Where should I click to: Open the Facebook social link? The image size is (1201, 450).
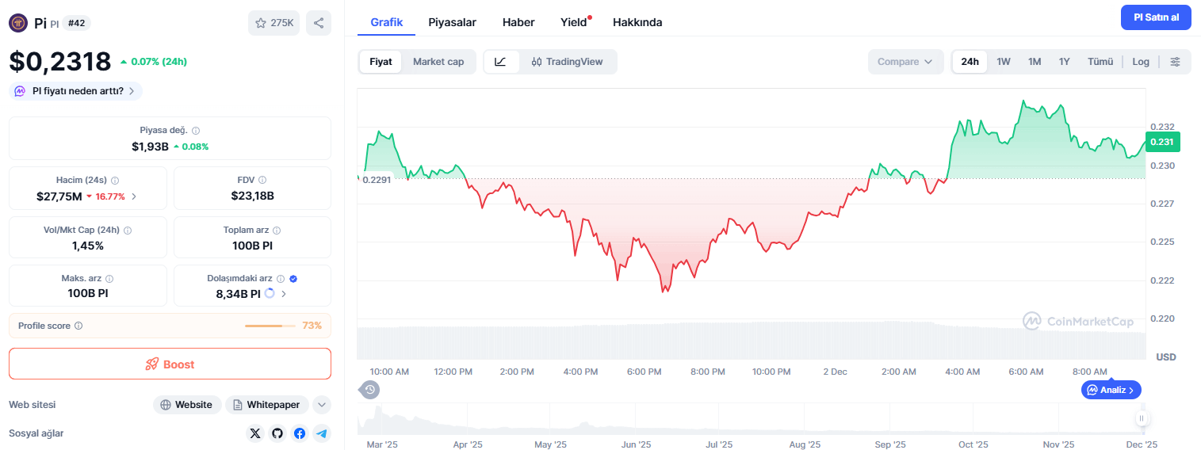coord(299,433)
